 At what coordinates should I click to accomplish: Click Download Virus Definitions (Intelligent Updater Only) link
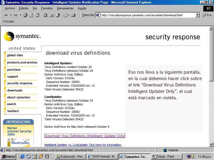coord(85,136)
